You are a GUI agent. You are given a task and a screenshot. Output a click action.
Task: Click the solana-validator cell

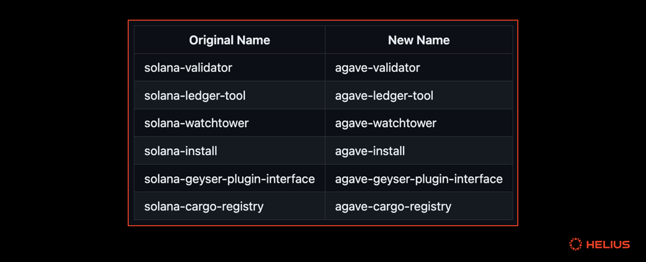click(x=230, y=68)
